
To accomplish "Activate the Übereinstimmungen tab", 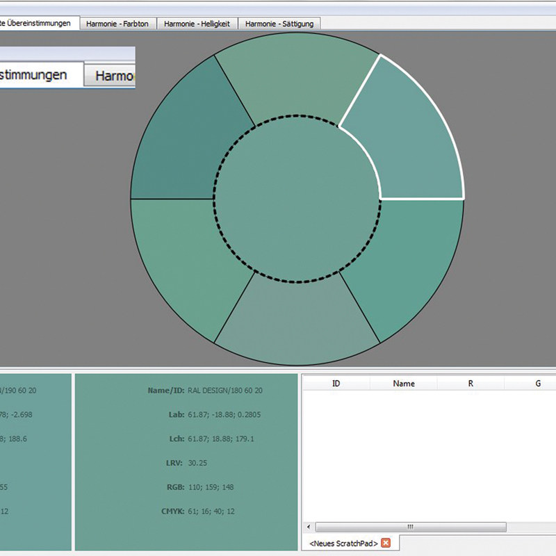I will click(38, 23).
